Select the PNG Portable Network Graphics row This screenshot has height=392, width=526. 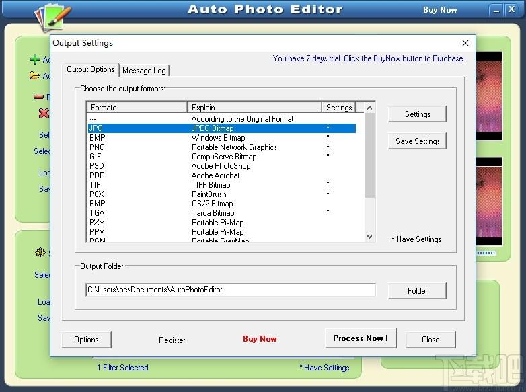click(x=222, y=147)
